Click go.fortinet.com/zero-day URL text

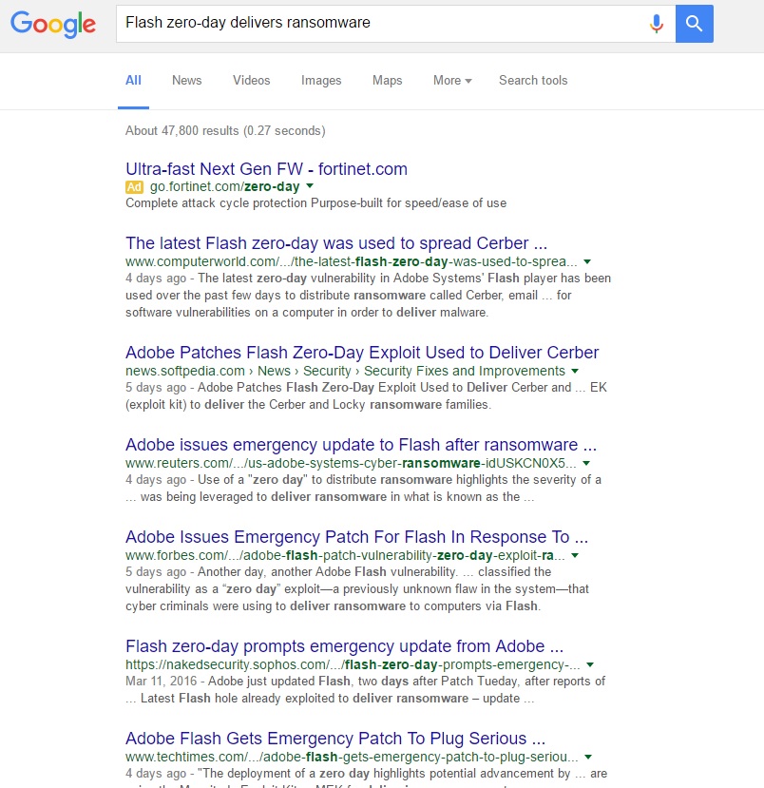(224, 186)
